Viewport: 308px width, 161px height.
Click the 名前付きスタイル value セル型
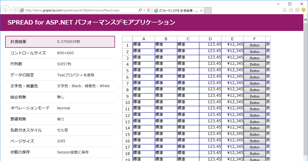click(x=62, y=130)
